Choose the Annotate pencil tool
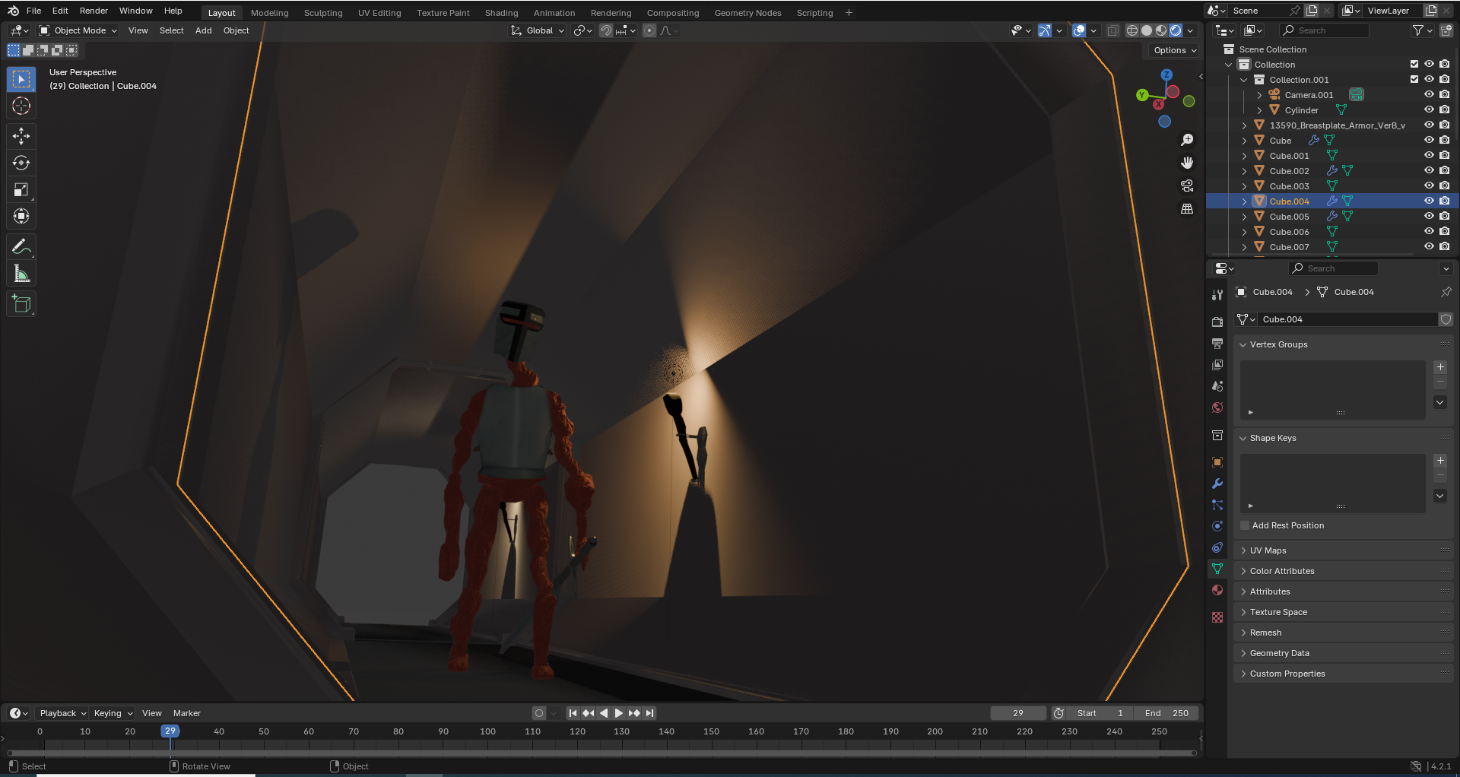Image resolution: width=1460 pixels, height=777 pixels. pos(21,247)
